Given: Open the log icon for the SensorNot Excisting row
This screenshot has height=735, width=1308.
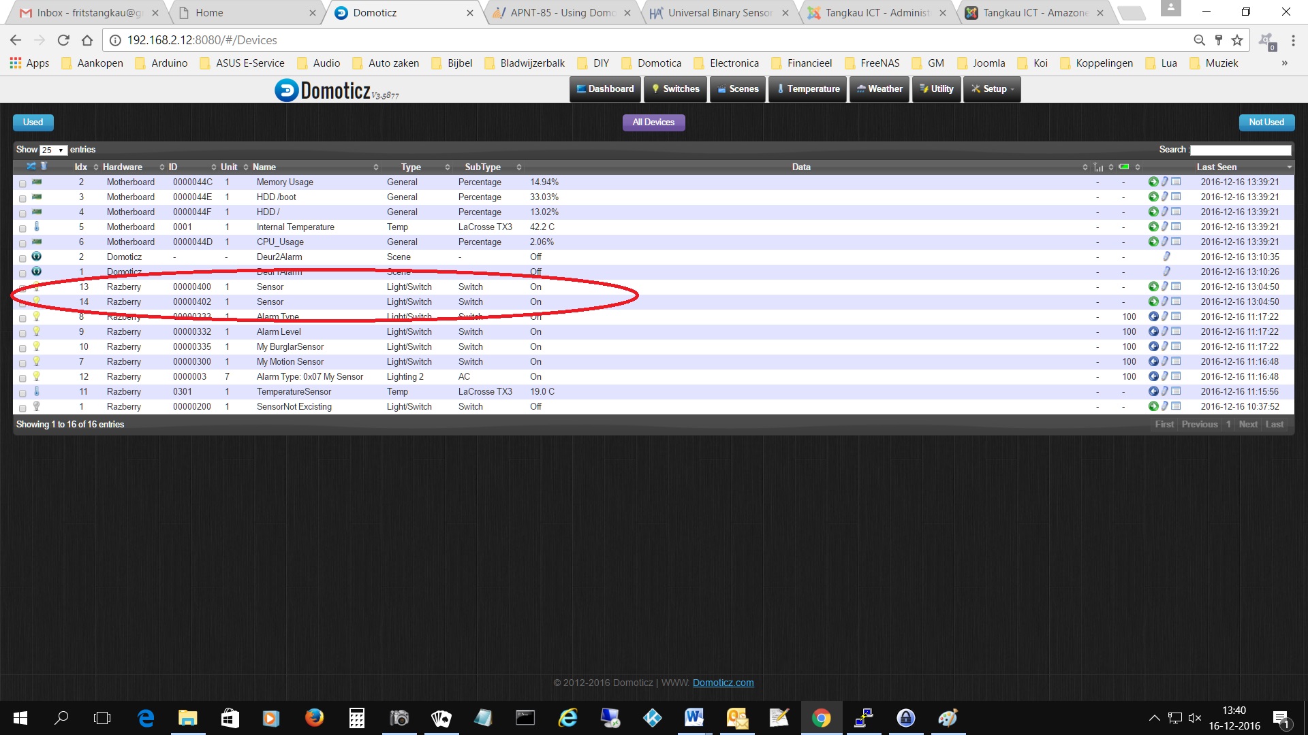Looking at the screenshot, I should tap(1176, 406).
